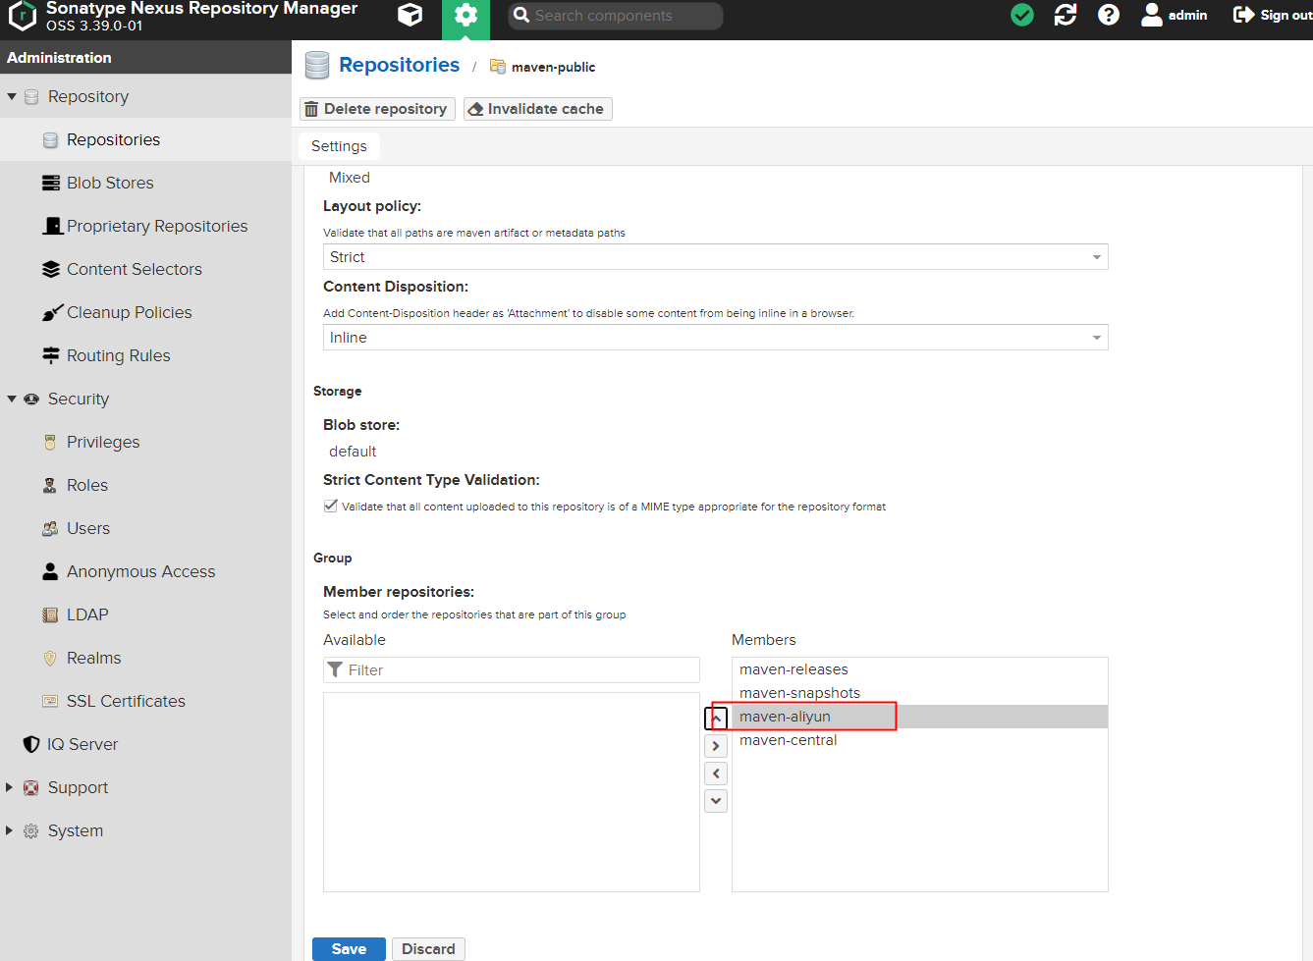Image resolution: width=1313 pixels, height=961 pixels.
Task: Click the Nexus logo icon
Action: pos(22,16)
